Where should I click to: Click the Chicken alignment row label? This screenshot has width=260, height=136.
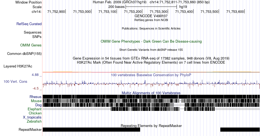35,113
